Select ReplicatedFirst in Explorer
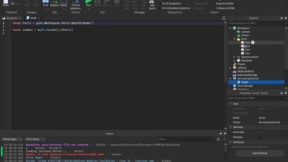This screenshot has width=288, height=162. click(x=245, y=71)
